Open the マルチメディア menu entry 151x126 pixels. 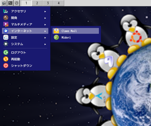[25, 24]
